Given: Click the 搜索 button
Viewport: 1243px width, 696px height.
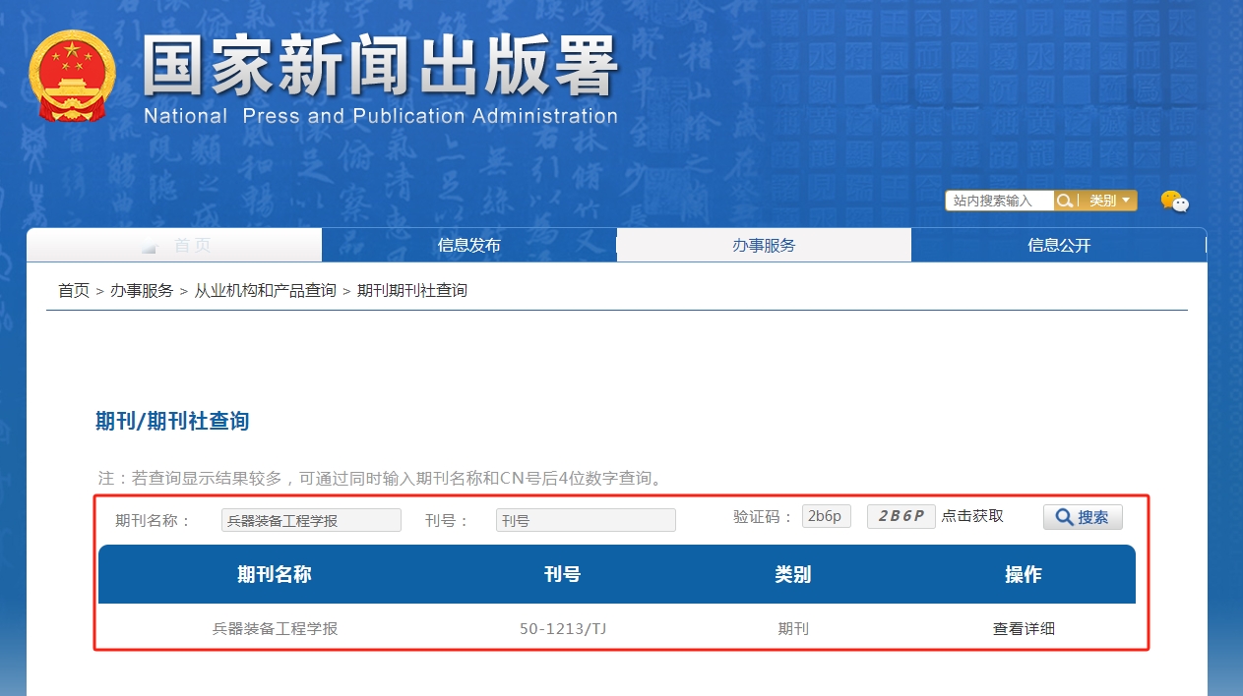Looking at the screenshot, I should [1083, 517].
